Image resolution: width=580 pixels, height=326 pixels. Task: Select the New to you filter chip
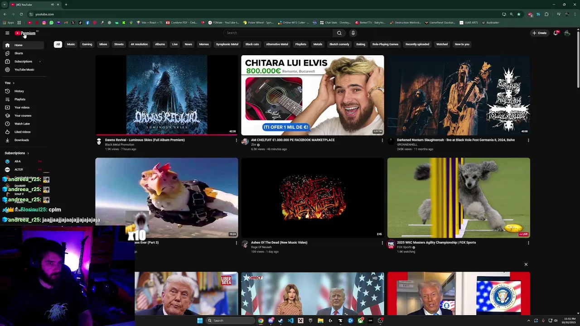[x=462, y=44]
